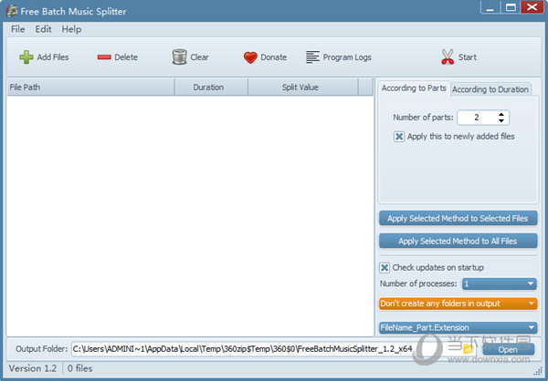Sort by the Split Value column header
This screenshot has width=548, height=381.
pos(303,88)
